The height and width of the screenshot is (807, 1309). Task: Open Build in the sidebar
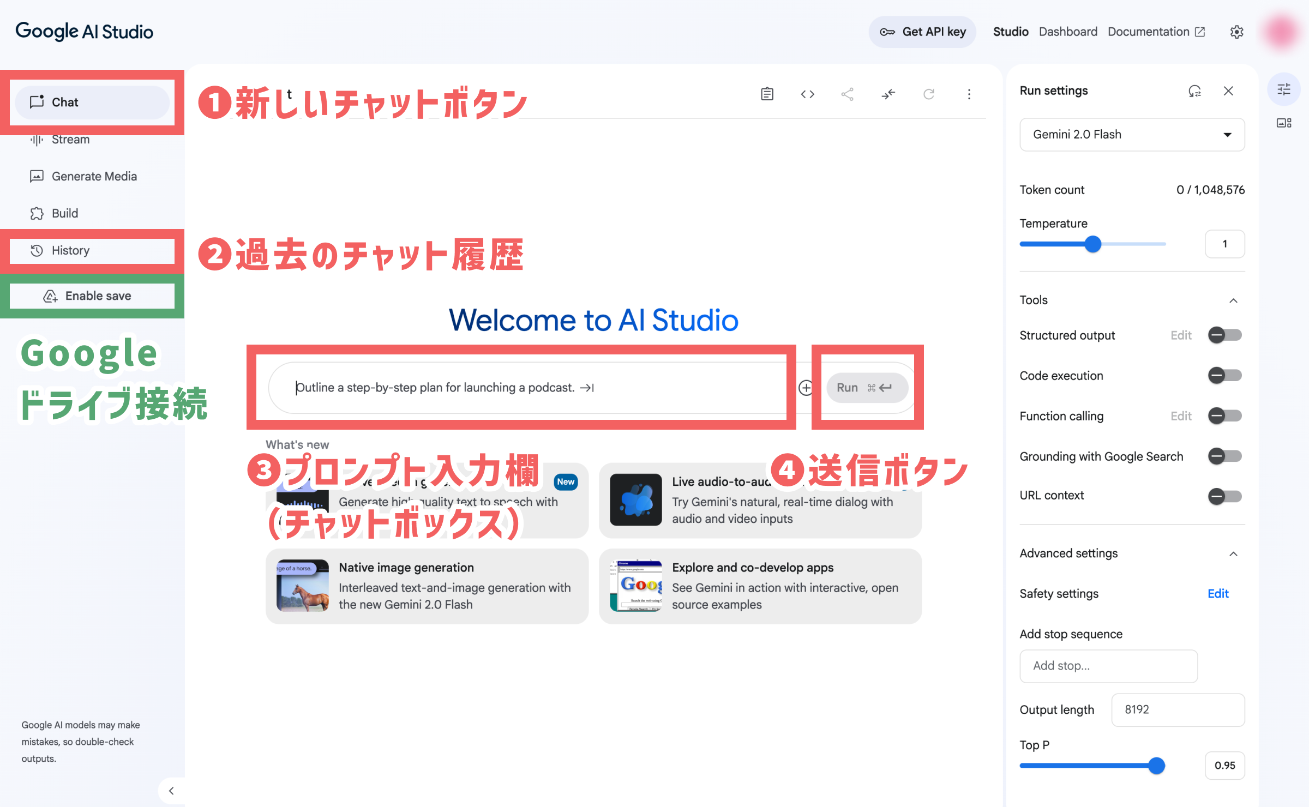[x=92, y=213]
